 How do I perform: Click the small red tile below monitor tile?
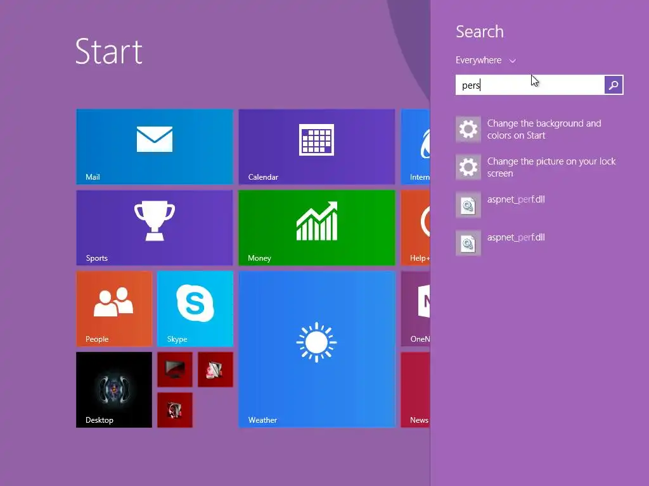pyautogui.click(x=175, y=410)
